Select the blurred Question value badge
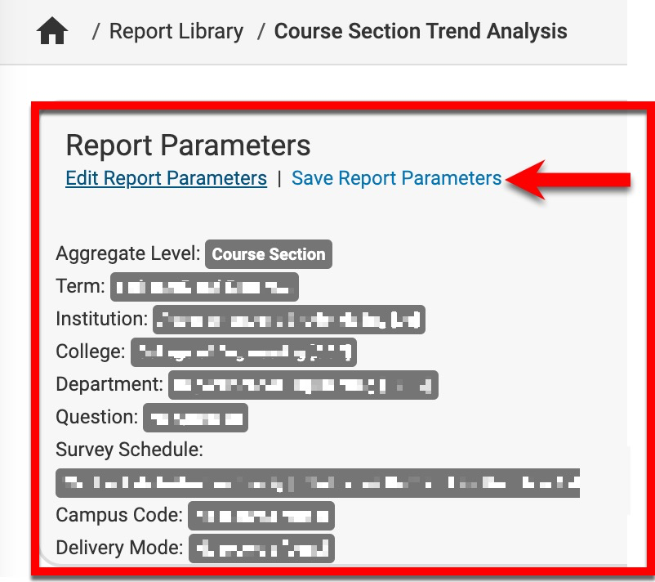Screen dimensions: 655x582 click(196, 418)
